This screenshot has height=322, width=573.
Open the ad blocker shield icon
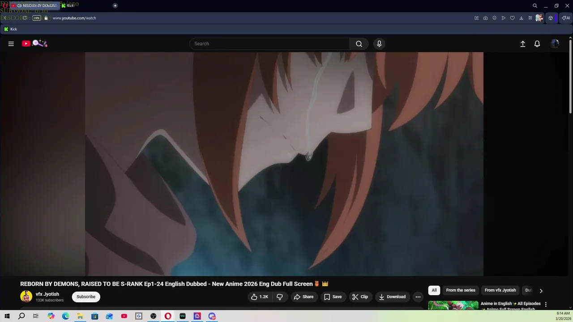[x=495, y=18]
